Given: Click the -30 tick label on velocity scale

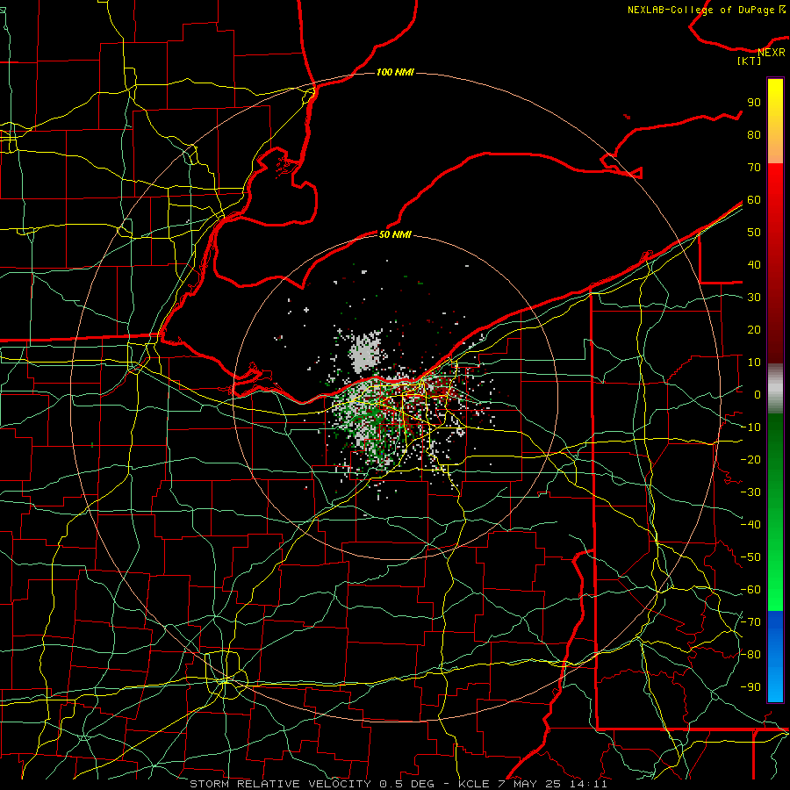Looking at the screenshot, I should pyautogui.click(x=750, y=492).
